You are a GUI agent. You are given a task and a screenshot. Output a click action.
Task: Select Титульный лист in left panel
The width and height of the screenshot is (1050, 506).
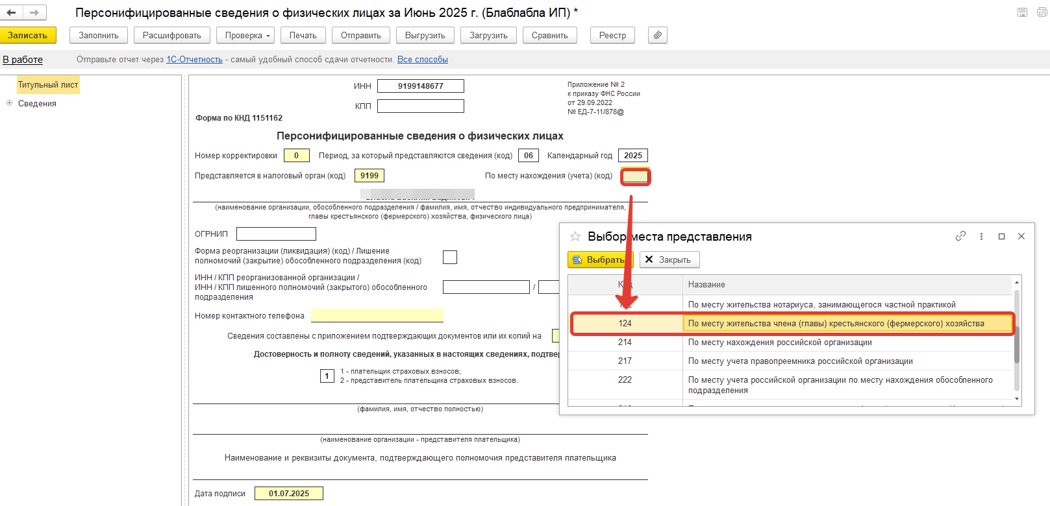point(47,85)
